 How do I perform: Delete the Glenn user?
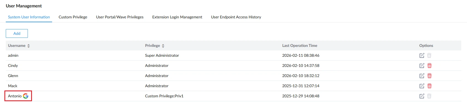(x=430, y=76)
